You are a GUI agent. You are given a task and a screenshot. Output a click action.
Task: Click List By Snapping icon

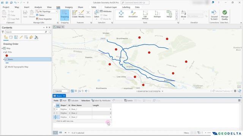click(x=26, y=37)
